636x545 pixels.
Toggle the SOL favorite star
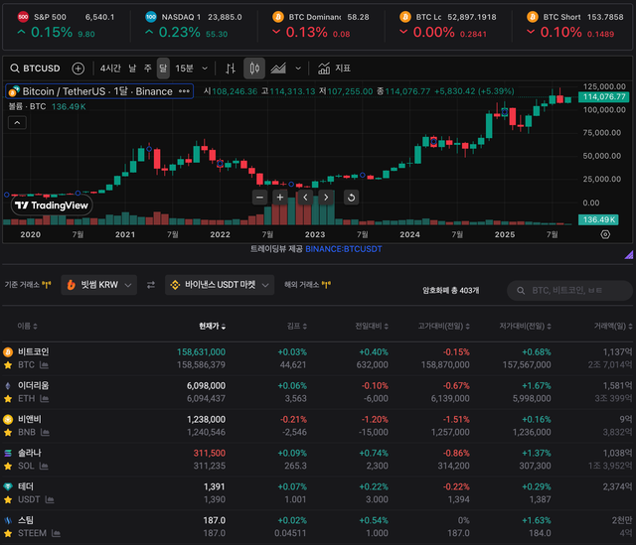(8, 466)
